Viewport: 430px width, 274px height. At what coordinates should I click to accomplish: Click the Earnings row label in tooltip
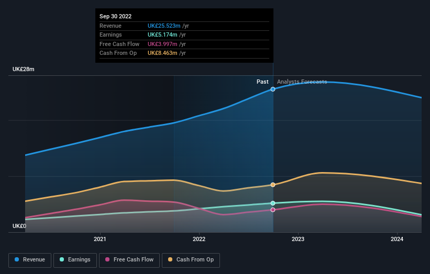pos(111,35)
